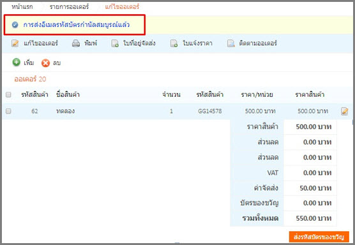Click the track order icon

230,43
